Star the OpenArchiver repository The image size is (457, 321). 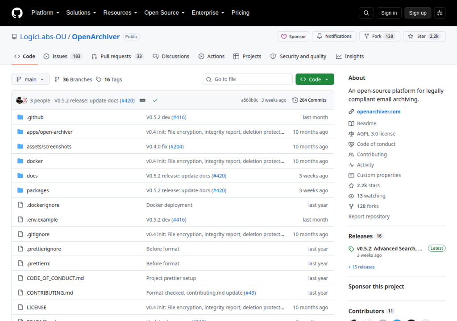click(x=424, y=37)
